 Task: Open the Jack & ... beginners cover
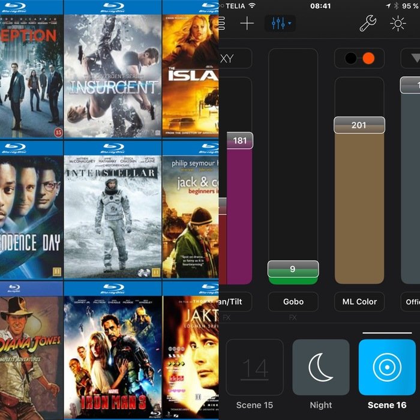191,210
